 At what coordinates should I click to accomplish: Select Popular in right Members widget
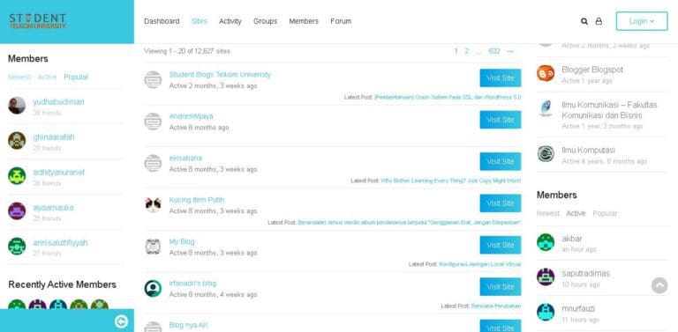[x=605, y=213]
